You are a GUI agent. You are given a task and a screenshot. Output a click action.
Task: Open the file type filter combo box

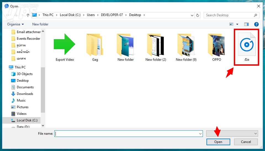[x=232, y=134]
